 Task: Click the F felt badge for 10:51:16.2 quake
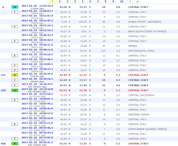click(15, 26)
